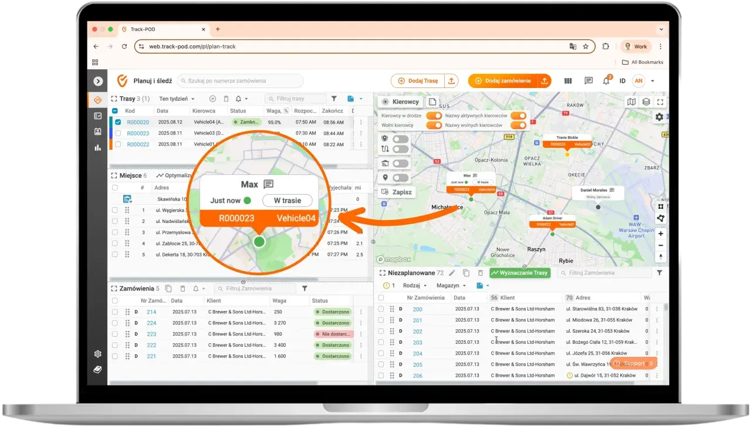Screen dimensions: 751x426
Task: Enter fullscreen map mode
Action: [x=661, y=102]
